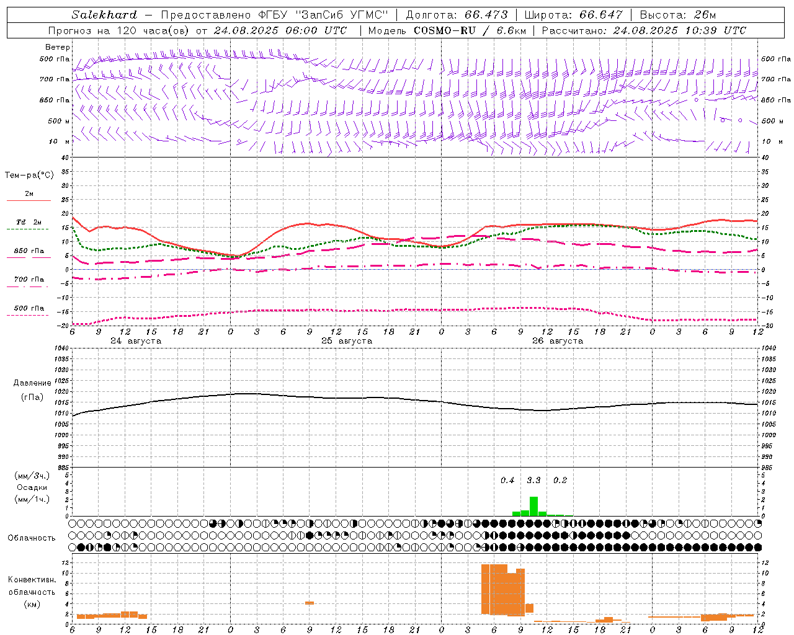Screen dimensions: 794x635
Task: Select the latitude value Широта: 66.647
Action: 573,15
